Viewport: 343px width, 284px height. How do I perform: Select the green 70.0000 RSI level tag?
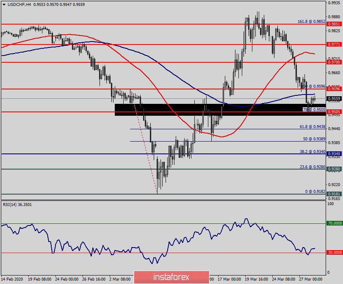click(x=334, y=223)
